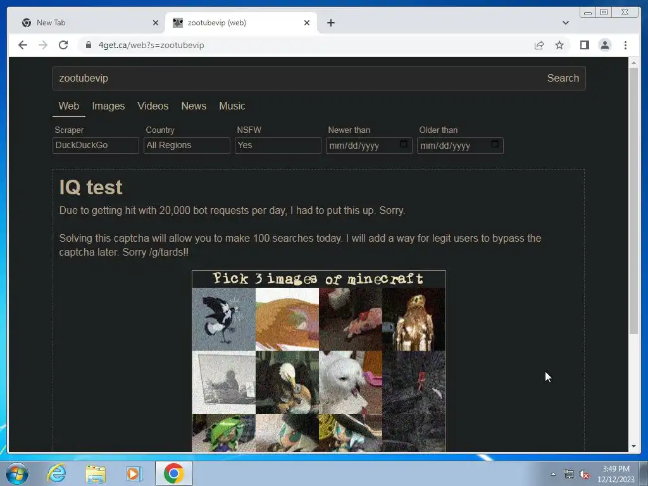
Task: Click the network tray icon
Action: (x=569, y=475)
